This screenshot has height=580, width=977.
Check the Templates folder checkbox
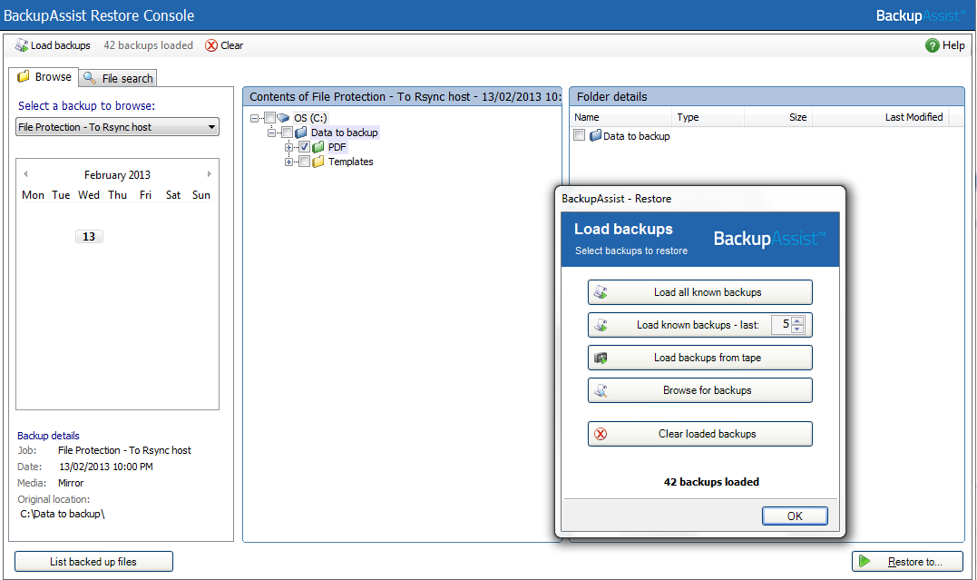click(304, 162)
